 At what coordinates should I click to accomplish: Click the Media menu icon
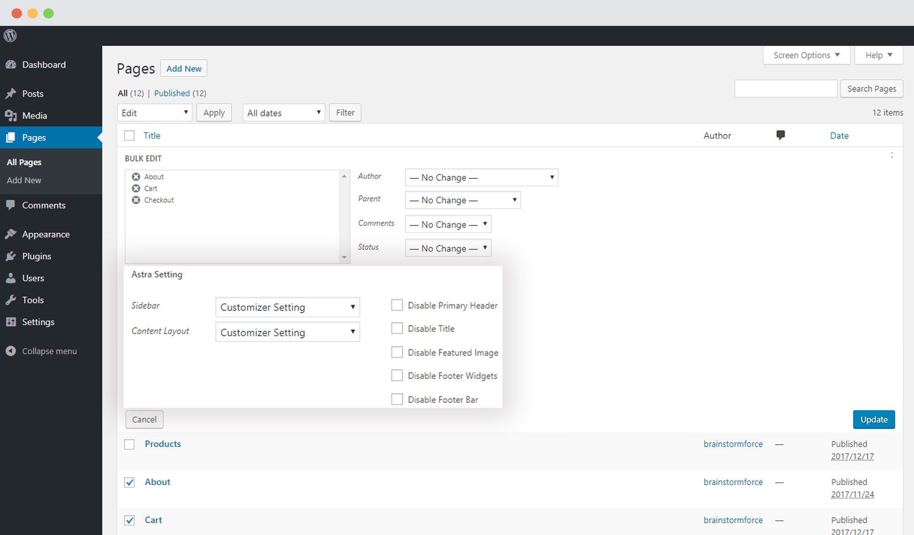[x=12, y=115]
